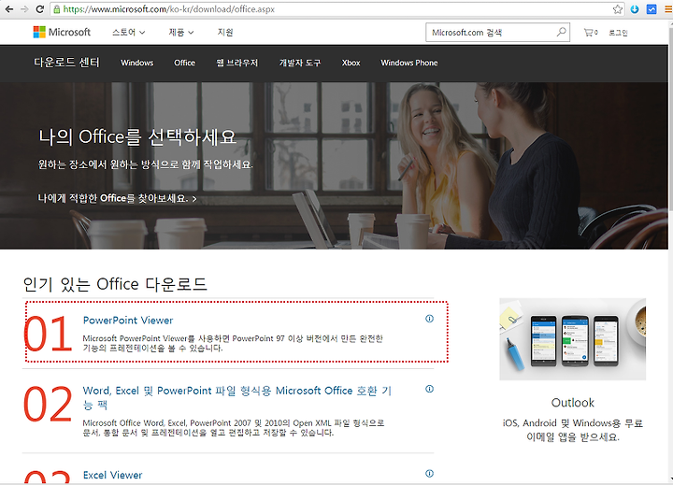This screenshot has width=673, height=485.
Task: Open the PowerPoint Viewer download link
Action: [128, 321]
